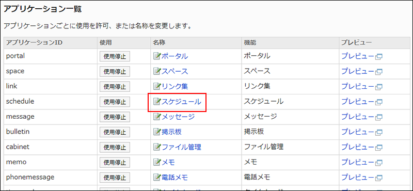Click the edit icon beside メッセージ

coord(157,117)
